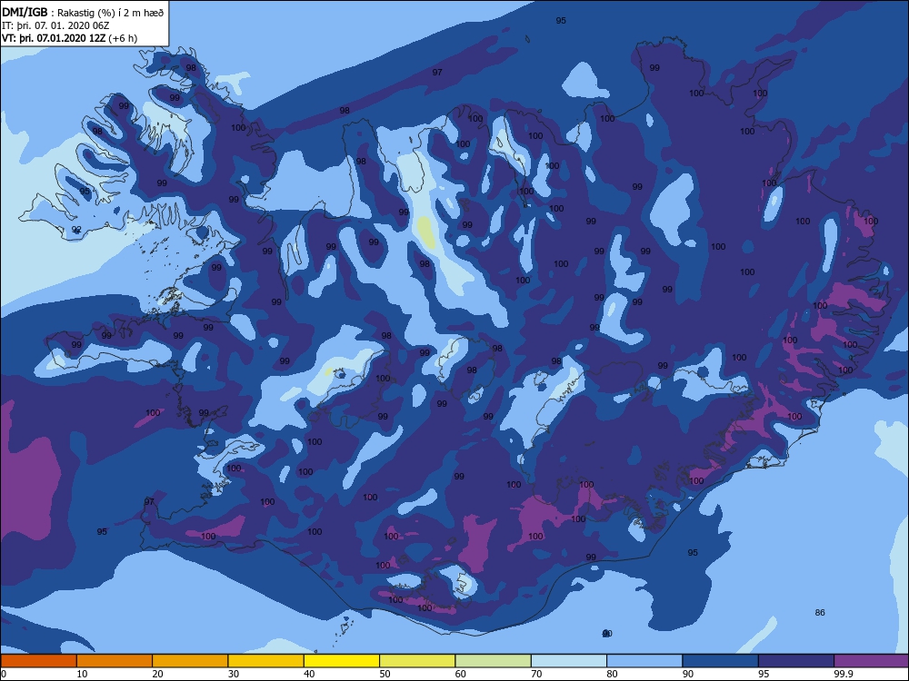The height and width of the screenshot is (681, 909).
Task: Select the '92' humidity value on the map
Action: pyautogui.click(x=76, y=230)
